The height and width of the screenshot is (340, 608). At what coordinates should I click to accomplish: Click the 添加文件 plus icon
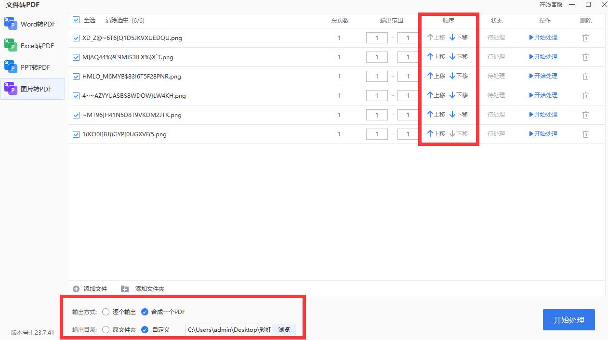coord(76,288)
